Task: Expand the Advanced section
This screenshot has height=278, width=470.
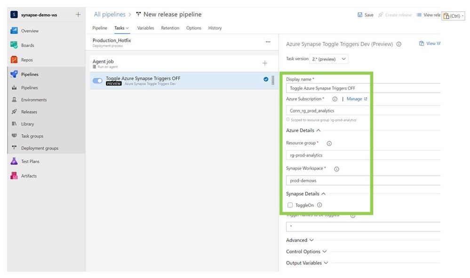Action: (x=300, y=240)
